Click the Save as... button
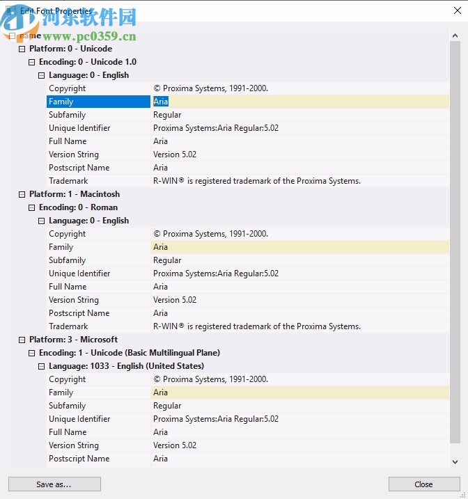468x499 pixels. coord(54,484)
